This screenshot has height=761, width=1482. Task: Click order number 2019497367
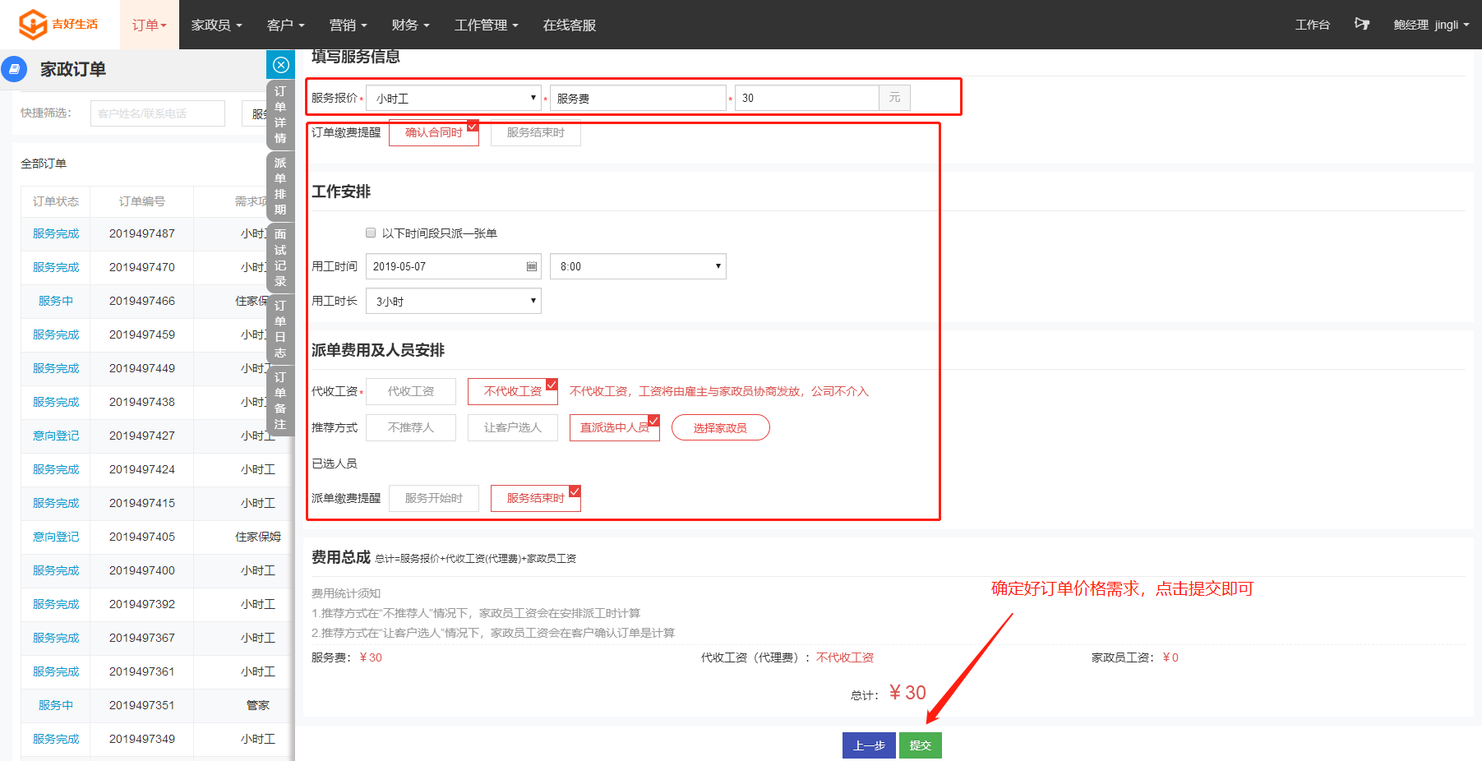142,638
